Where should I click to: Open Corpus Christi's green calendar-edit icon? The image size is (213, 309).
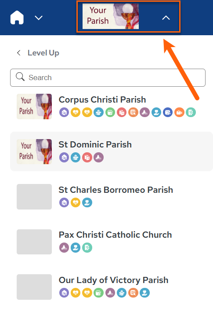click(110, 112)
